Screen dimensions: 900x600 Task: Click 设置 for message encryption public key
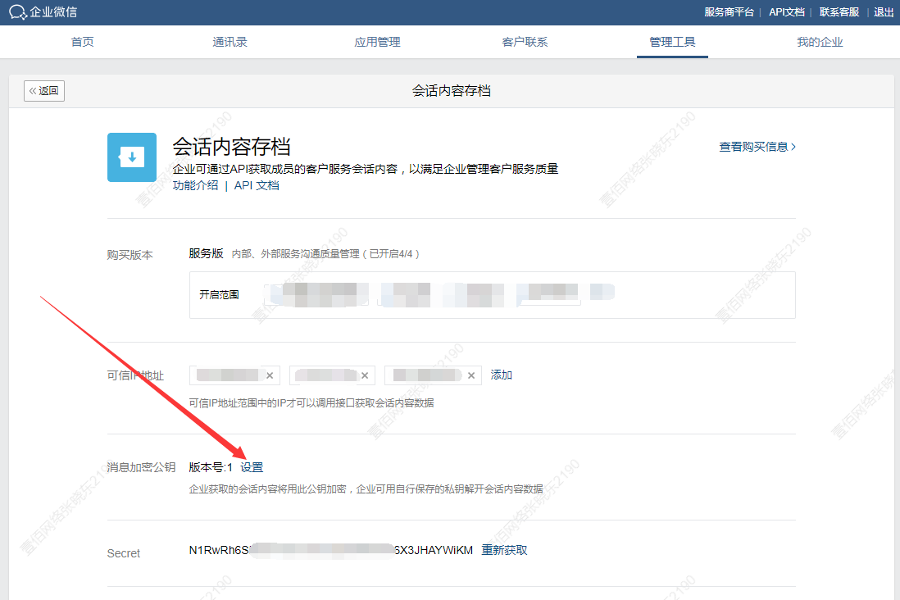(252, 467)
